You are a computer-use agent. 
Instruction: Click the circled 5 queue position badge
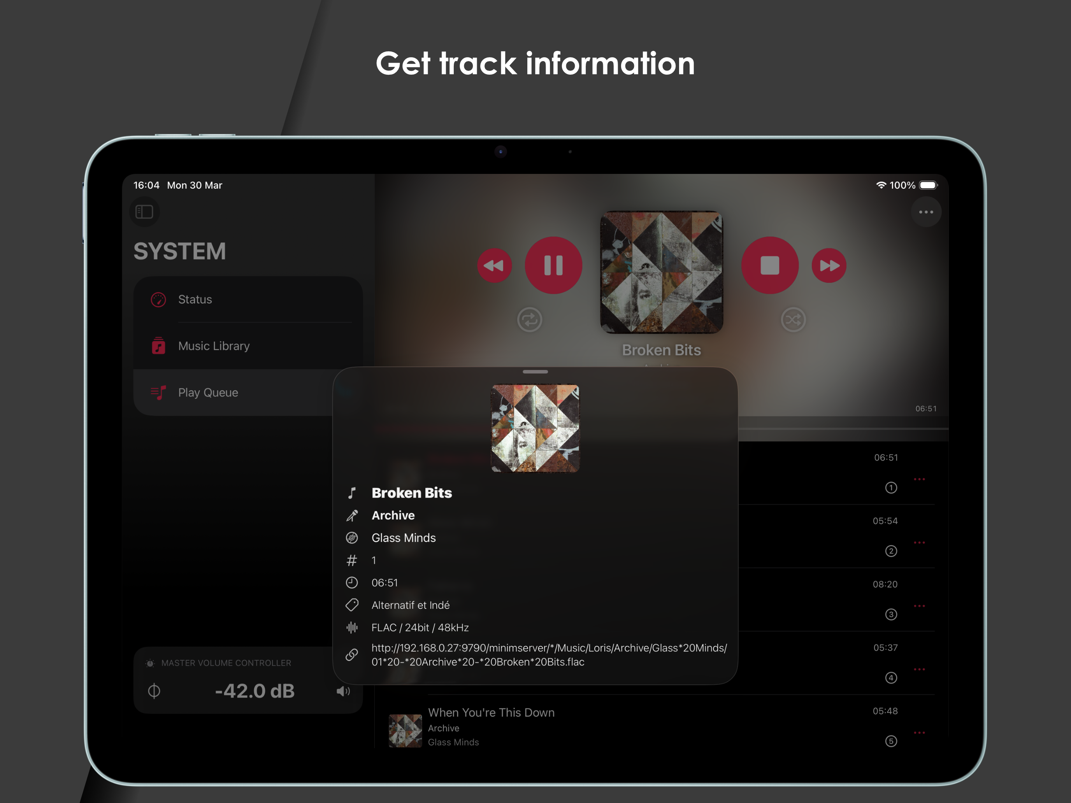pyautogui.click(x=891, y=742)
